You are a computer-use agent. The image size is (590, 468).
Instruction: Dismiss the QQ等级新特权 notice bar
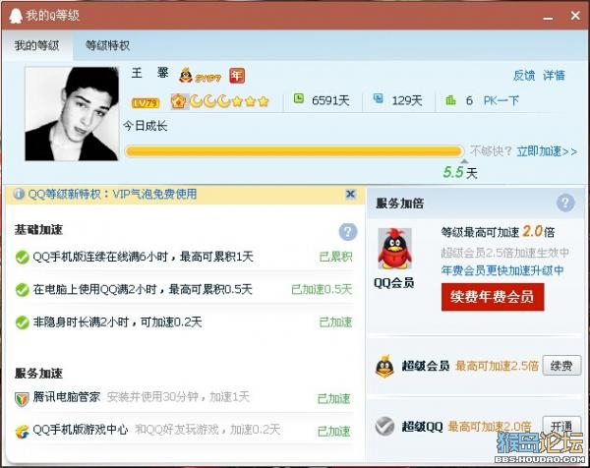350,194
